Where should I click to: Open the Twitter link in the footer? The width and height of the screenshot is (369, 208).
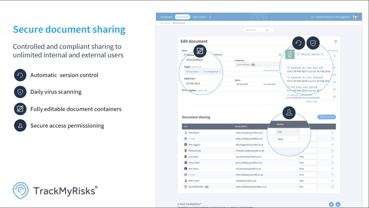pyautogui.click(x=331, y=205)
